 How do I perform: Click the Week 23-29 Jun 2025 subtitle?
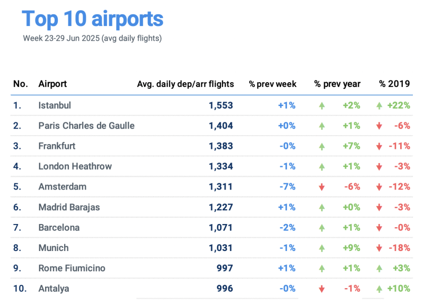(92, 38)
